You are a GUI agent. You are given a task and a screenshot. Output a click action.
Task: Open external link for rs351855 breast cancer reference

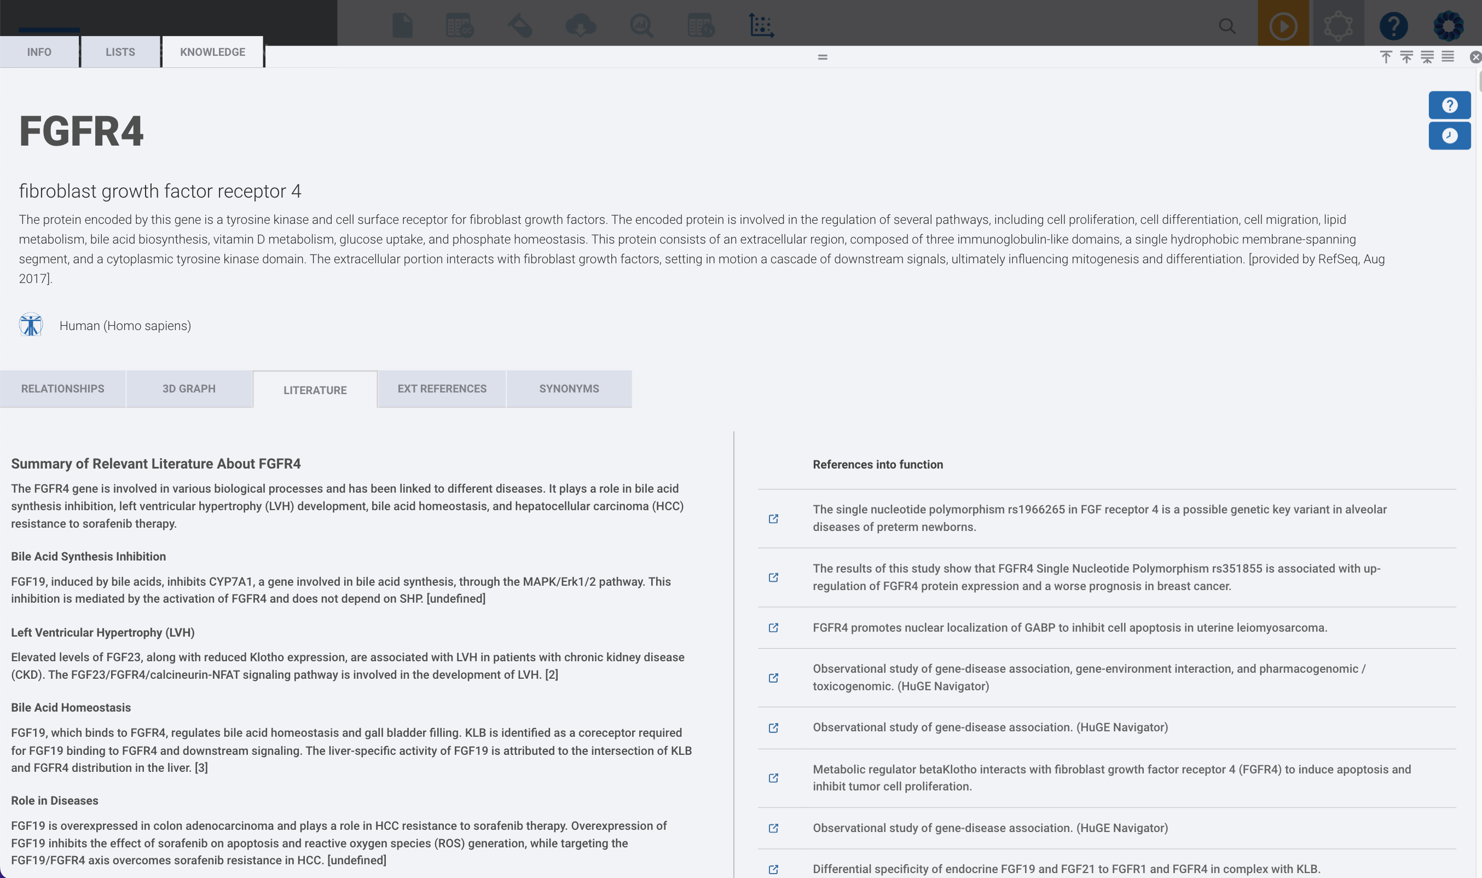tap(773, 577)
